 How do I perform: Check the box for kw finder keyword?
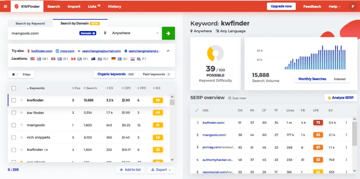[14, 113]
